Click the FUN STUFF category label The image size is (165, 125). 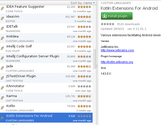13,51
